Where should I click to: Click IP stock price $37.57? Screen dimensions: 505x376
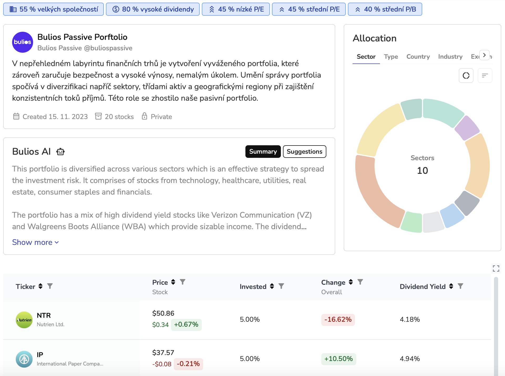[163, 353]
